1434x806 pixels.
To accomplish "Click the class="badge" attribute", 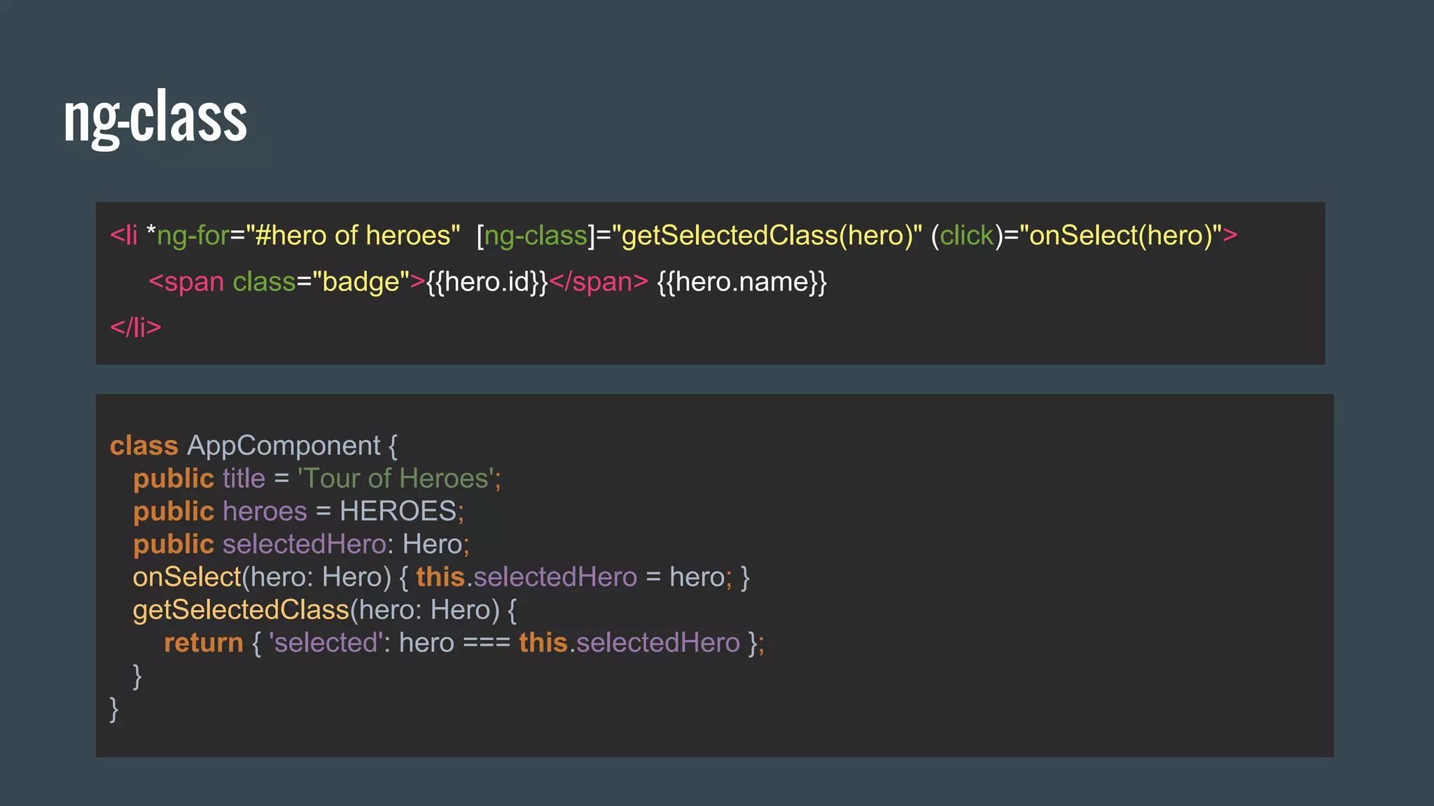I will click(x=321, y=282).
